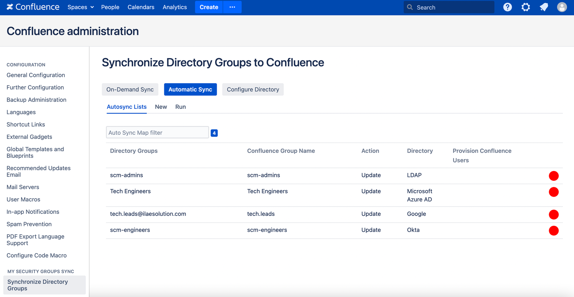Click the LDAP directory cell
The width and height of the screenshot is (574, 297).
pyautogui.click(x=414, y=175)
